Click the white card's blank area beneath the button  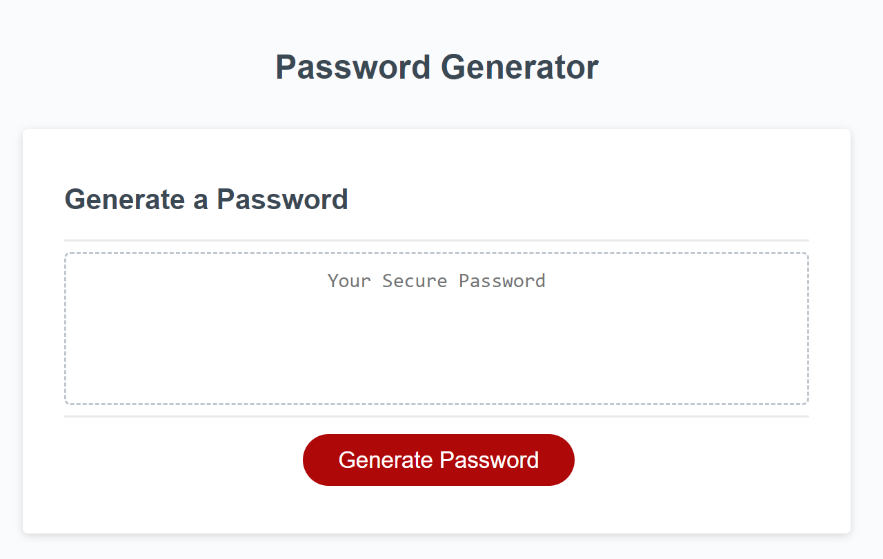coord(436,511)
